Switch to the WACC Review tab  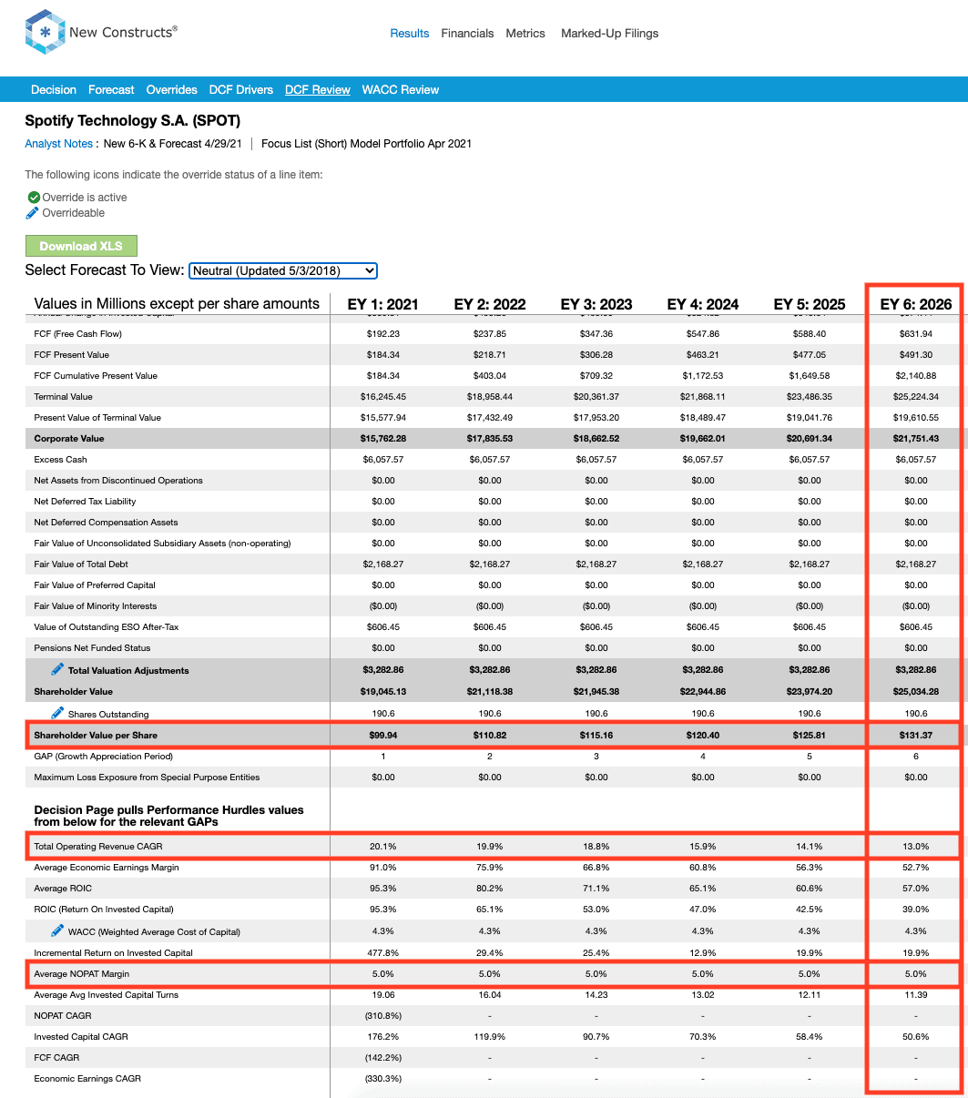pyautogui.click(x=401, y=90)
